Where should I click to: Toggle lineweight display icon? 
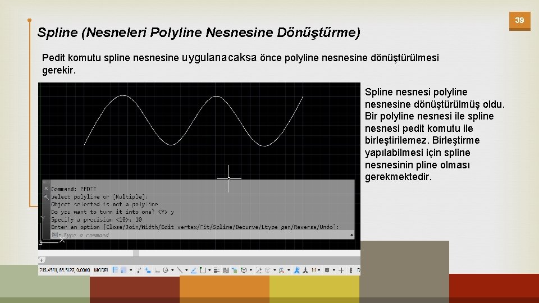click(217, 270)
